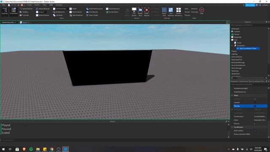This screenshot has height=152, width=270.
Task: Toggle the AutoLocalize checkbox
Action: [x=255, y=130]
